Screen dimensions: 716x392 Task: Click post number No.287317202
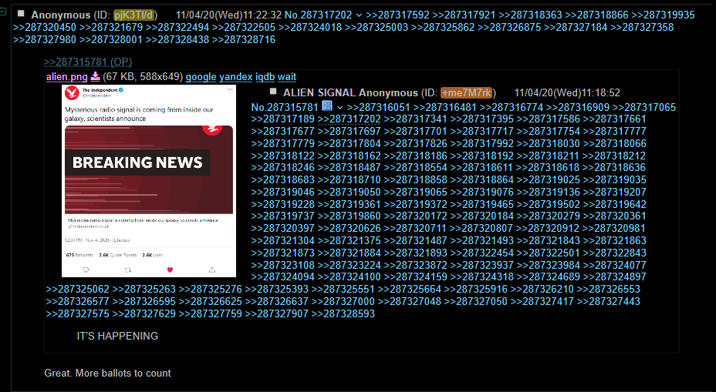coord(319,15)
